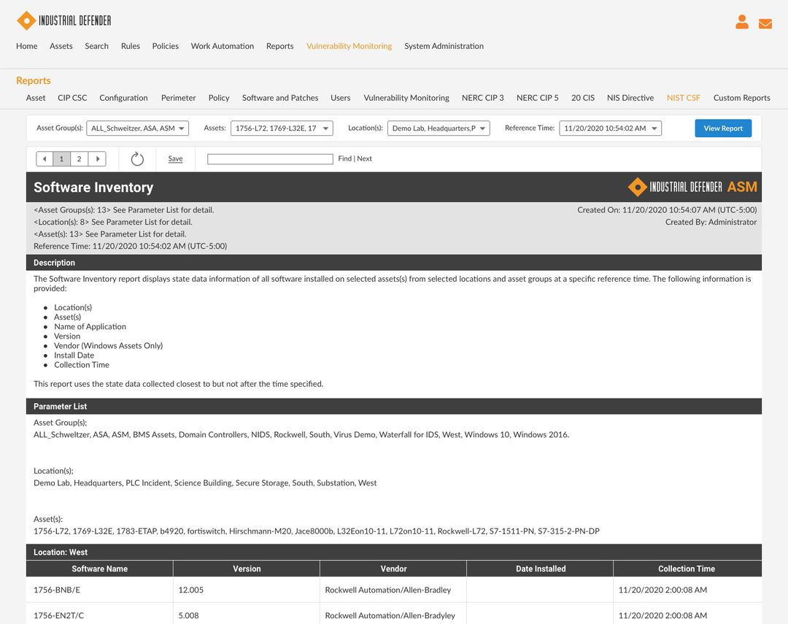788x624 pixels.
Task: Click inside the Find search field
Action: 270,158
